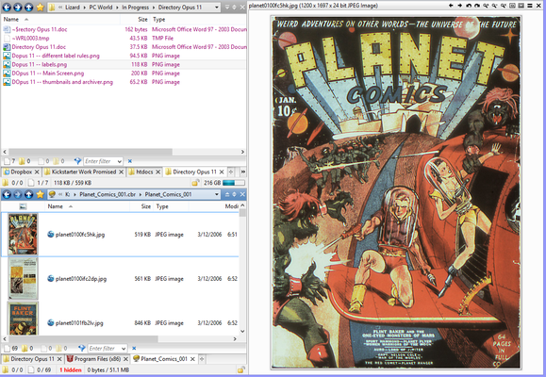Expand Planet_Comics_001 path dropdown

click(x=217, y=194)
